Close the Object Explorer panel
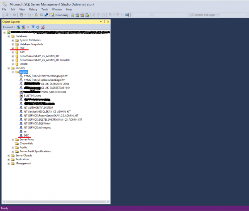Image resolution: width=249 pixels, height=211 pixels. 107,21
